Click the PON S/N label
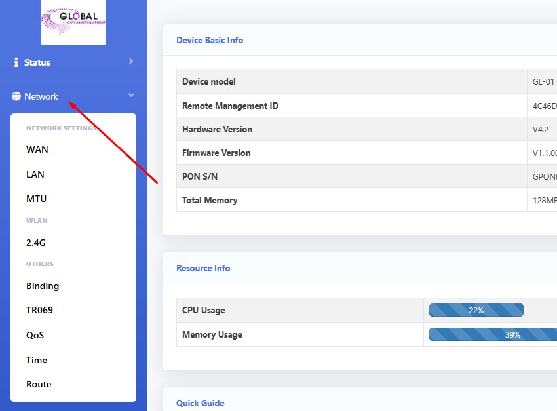 click(x=200, y=176)
